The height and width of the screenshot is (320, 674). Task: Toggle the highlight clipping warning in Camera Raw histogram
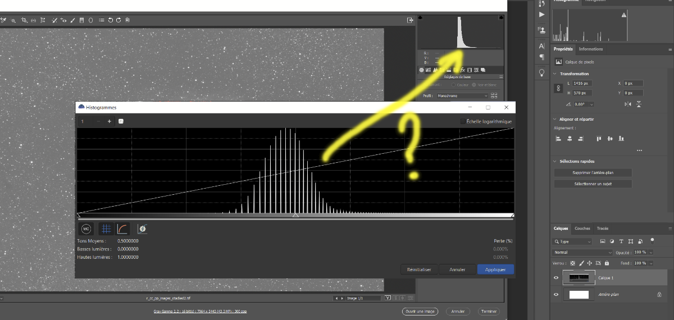click(500, 18)
